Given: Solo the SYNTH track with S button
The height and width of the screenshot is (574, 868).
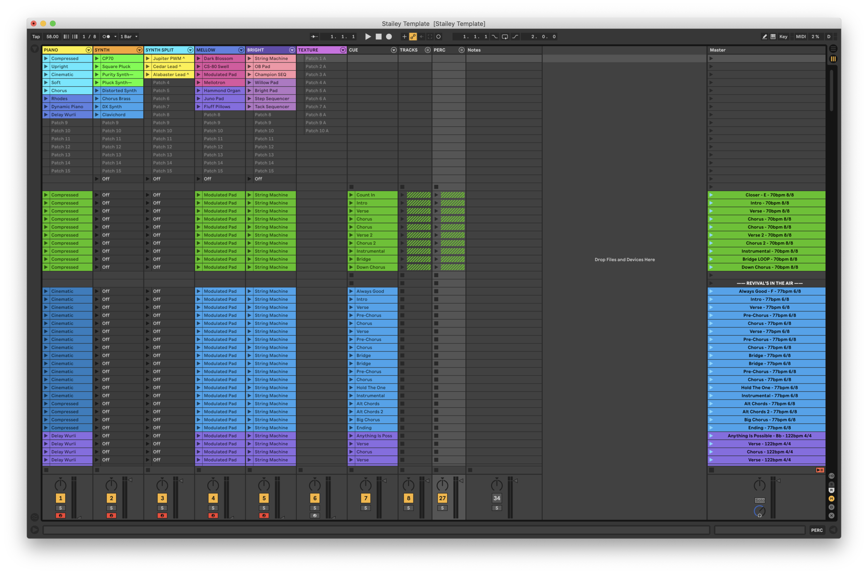Looking at the screenshot, I should [x=111, y=508].
